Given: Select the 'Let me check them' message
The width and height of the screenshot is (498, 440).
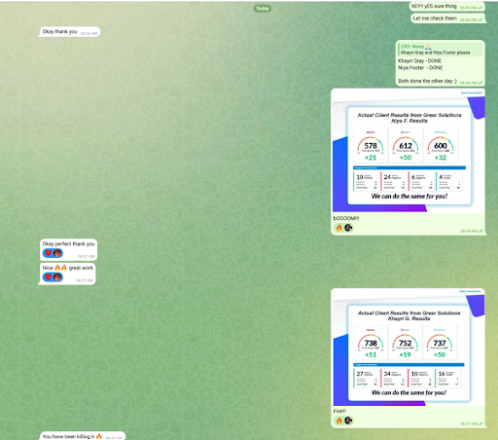Looking at the screenshot, I should (447, 18).
